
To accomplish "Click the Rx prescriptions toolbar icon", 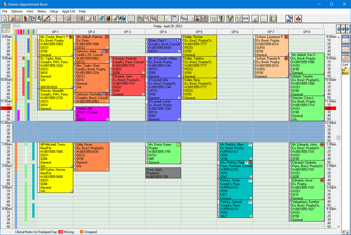I will (x=95, y=19).
